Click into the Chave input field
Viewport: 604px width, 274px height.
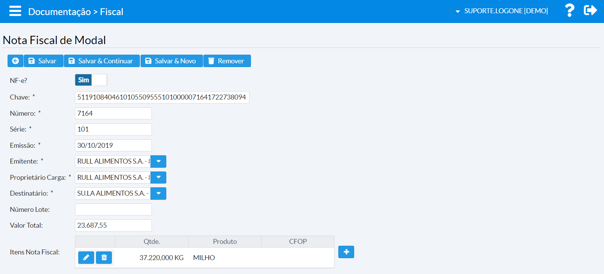162,97
